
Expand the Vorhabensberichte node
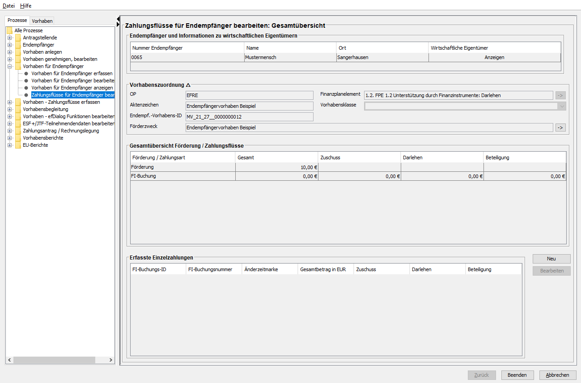[x=10, y=138]
